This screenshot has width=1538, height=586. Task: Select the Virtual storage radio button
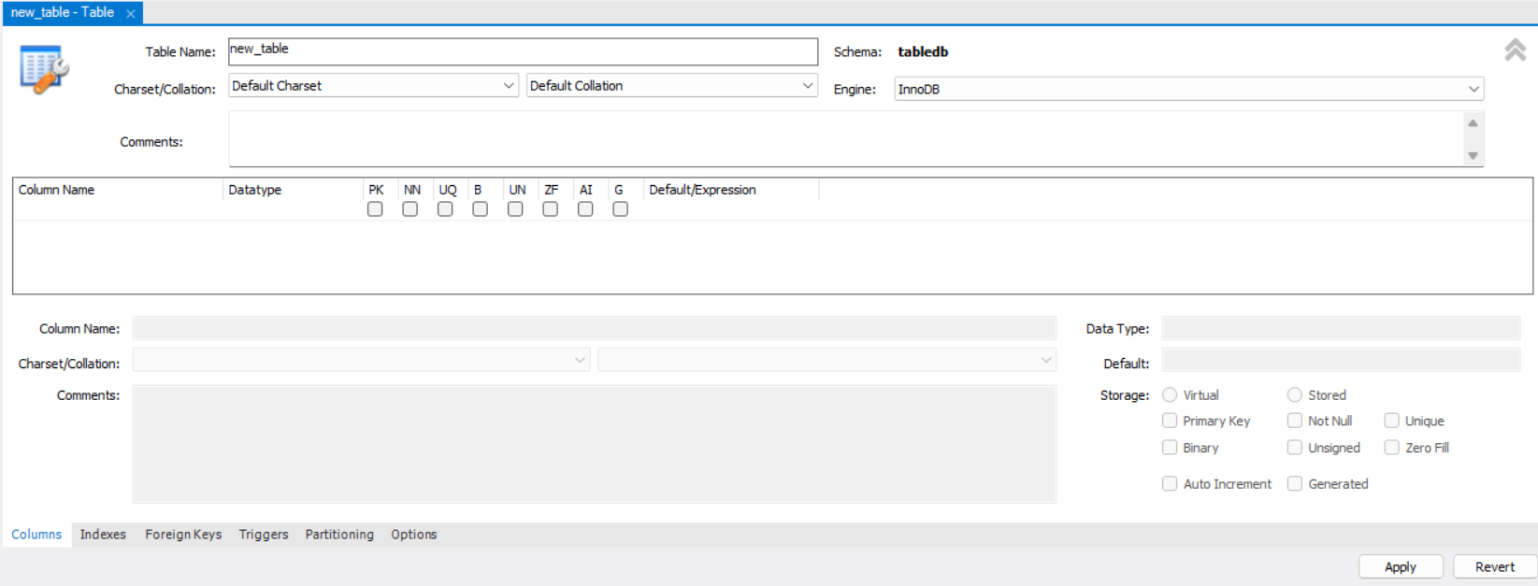1170,395
